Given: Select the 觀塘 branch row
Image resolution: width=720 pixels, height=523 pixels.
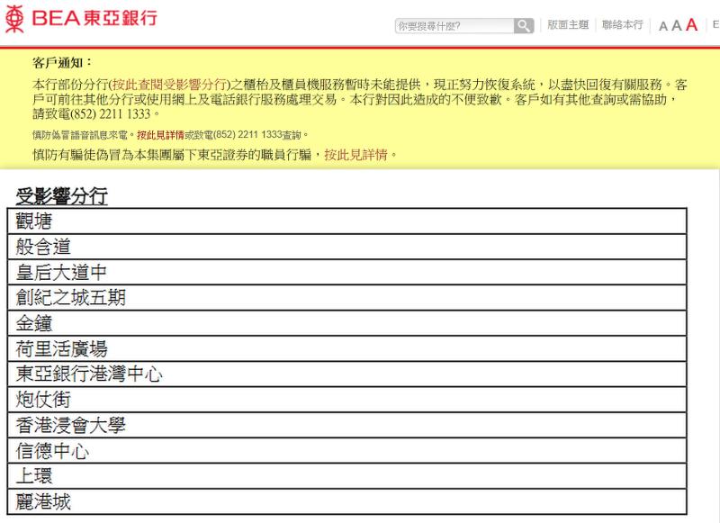Looking at the screenshot, I should click(x=346, y=221).
